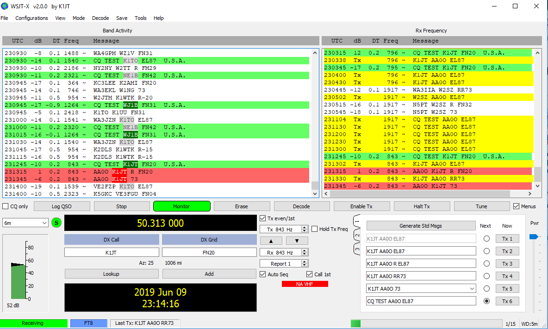Select Next radio for Tx 6
548x329 pixels.
486,301
